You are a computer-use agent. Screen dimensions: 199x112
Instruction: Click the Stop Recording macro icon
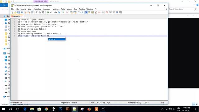click(x=111, y=12)
